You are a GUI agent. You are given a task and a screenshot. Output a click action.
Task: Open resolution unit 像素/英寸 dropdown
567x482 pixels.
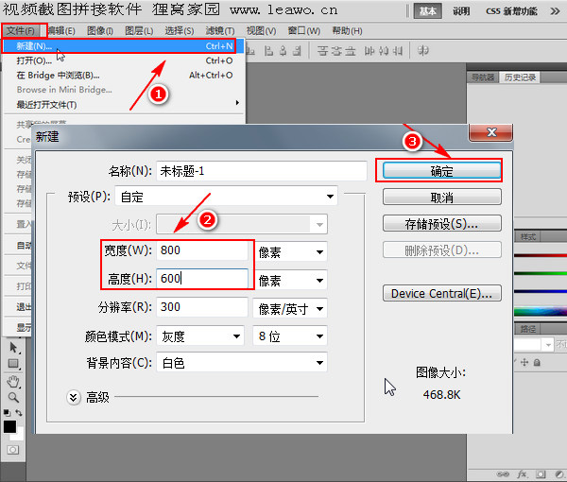290,308
